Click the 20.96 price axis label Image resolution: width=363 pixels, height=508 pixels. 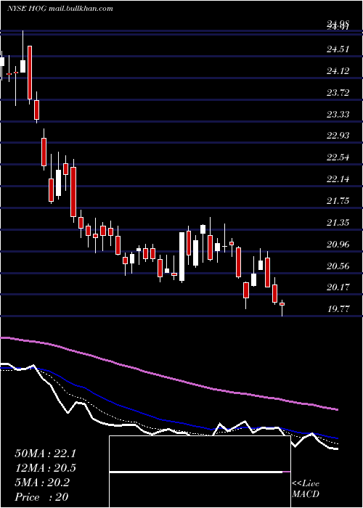tap(338, 244)
